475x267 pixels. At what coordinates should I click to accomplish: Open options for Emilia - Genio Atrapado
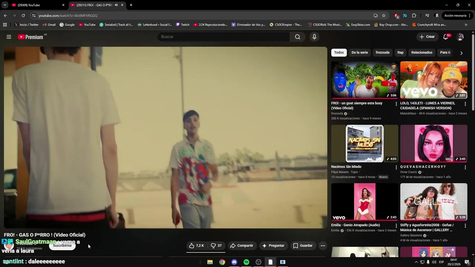(x=396, y=225)
